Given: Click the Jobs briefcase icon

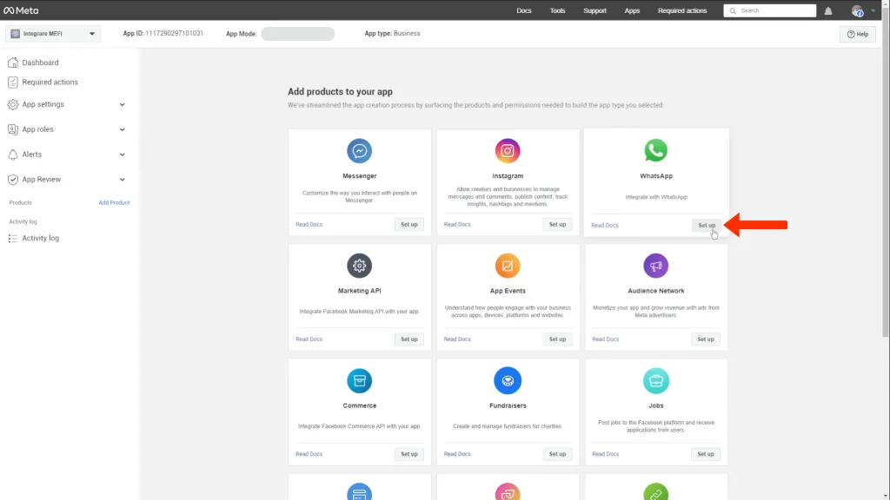Looking at the screenshot, I should point(655,380).
